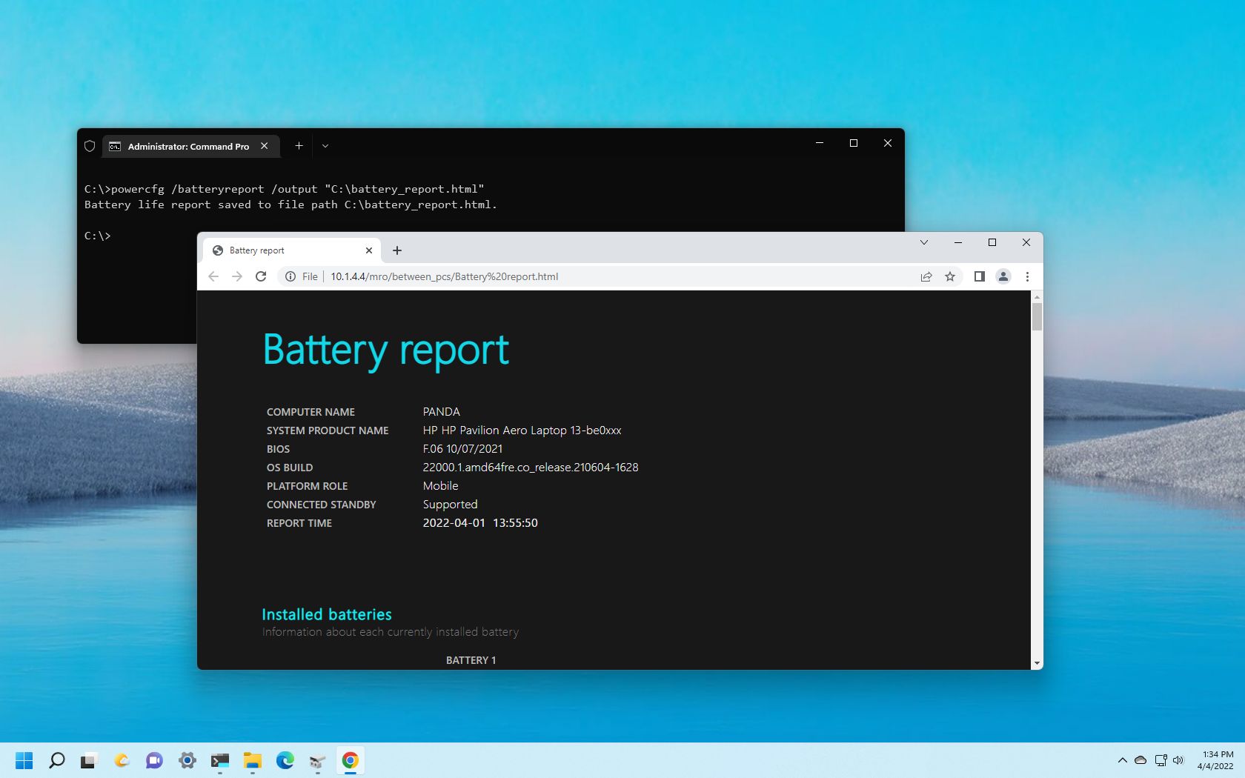Open the Start menu from the taskbar

(x=24, y=760)
